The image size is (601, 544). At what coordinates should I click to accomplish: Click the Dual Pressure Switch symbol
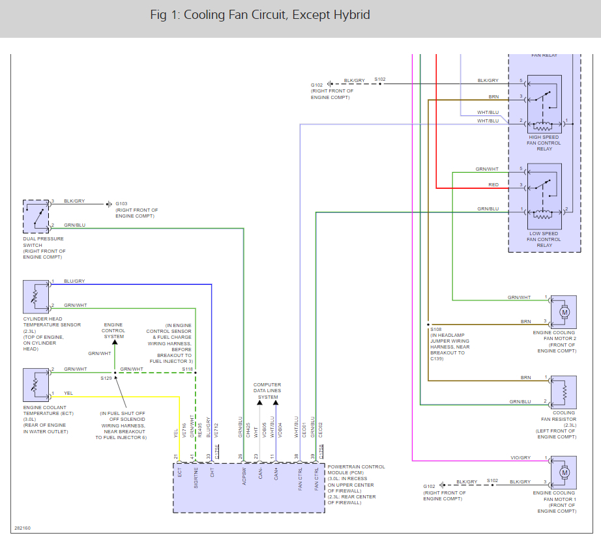pos(36,216)
